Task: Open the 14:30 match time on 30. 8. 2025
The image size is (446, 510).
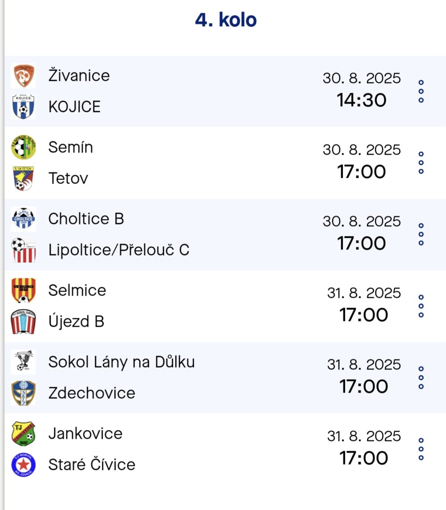Action: (x=362, y=100)
